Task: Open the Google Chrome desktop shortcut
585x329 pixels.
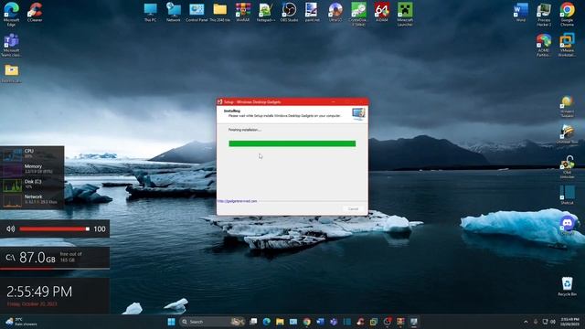Action: (567, 15)
